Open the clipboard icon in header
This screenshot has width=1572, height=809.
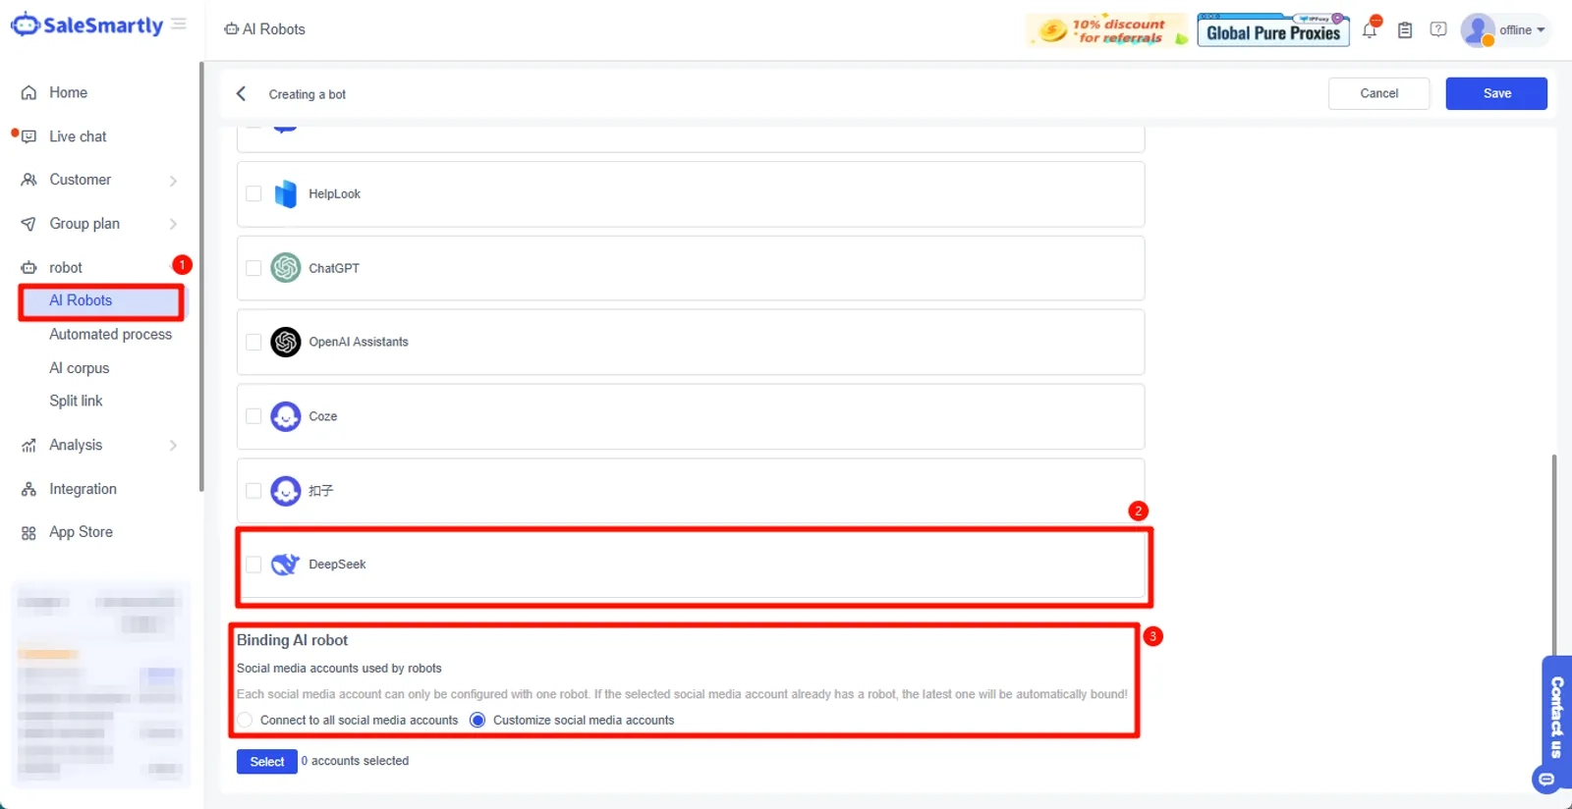[x=1405, y=30]
